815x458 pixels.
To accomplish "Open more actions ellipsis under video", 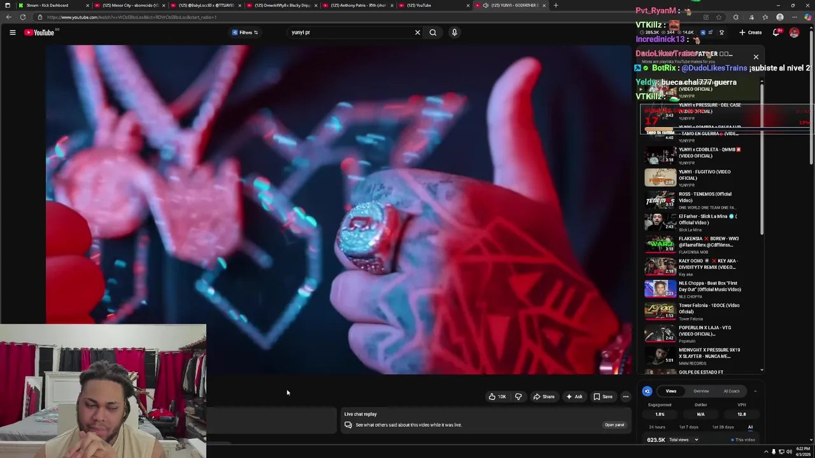I will tap(626, 397).
